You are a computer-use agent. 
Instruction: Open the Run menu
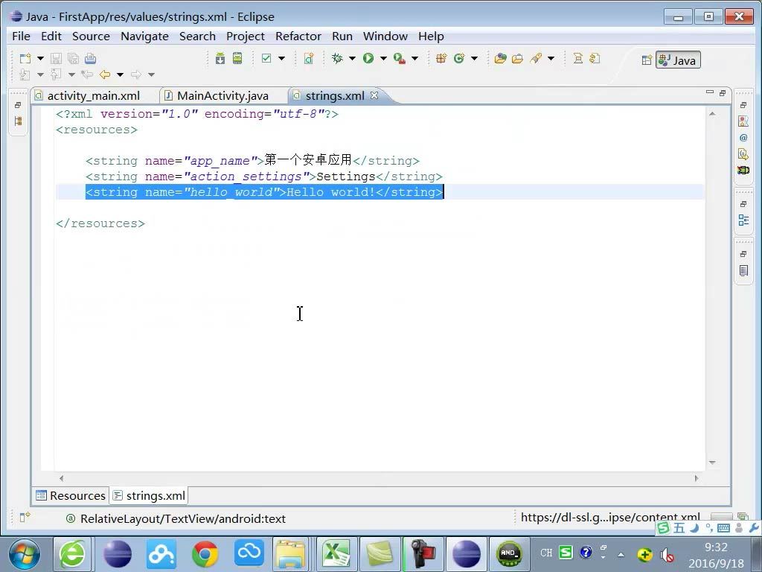(342, 36)
